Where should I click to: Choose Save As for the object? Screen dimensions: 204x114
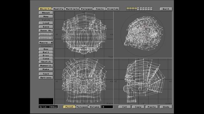coord(46,30)
